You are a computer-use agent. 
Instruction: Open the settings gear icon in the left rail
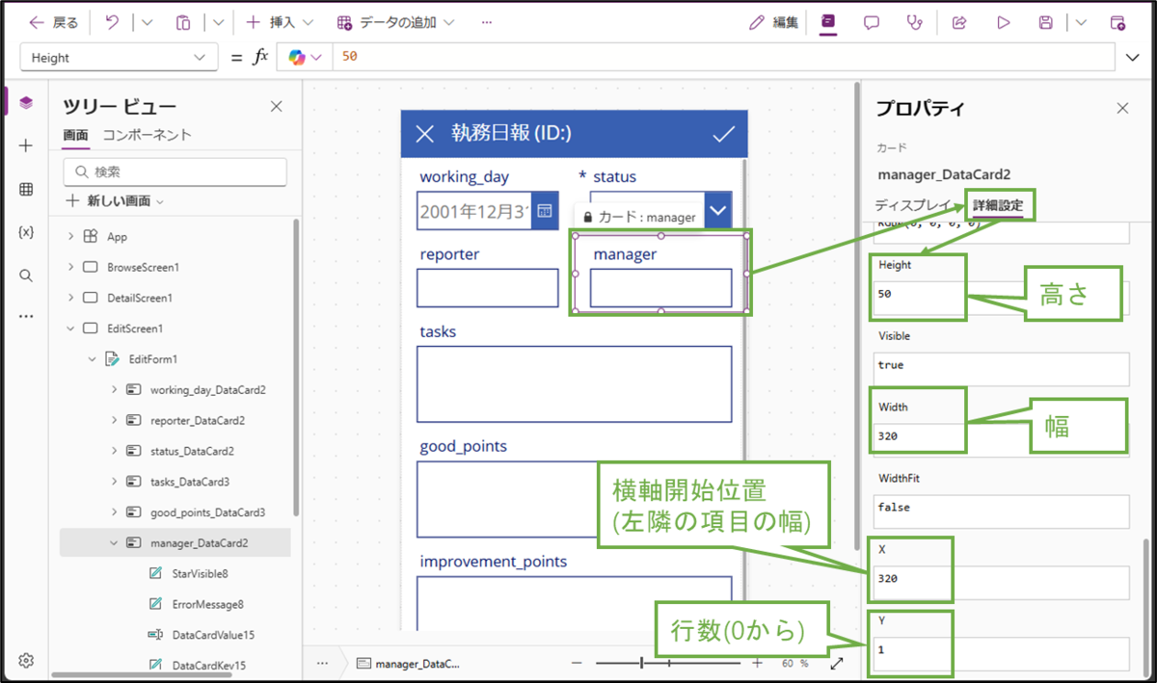[x=26, y=661]
